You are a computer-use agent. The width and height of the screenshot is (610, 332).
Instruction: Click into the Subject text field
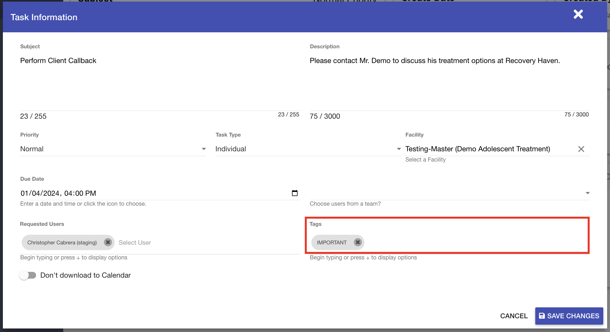[x=160, y=61]
